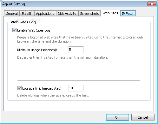This screenshot has height=124, width=158.
Task: Open the Stealth tab
Action: (x=27, y=14)
